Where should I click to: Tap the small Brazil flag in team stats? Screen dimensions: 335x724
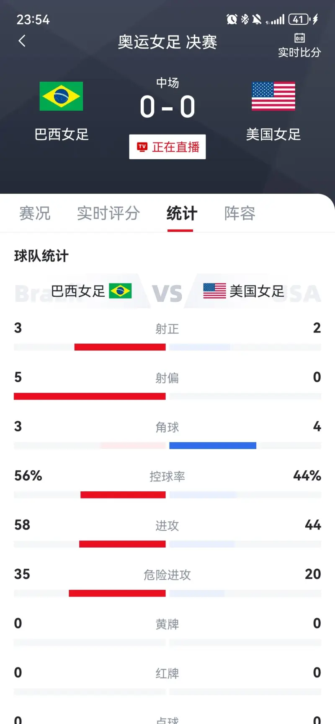(120, 291)
